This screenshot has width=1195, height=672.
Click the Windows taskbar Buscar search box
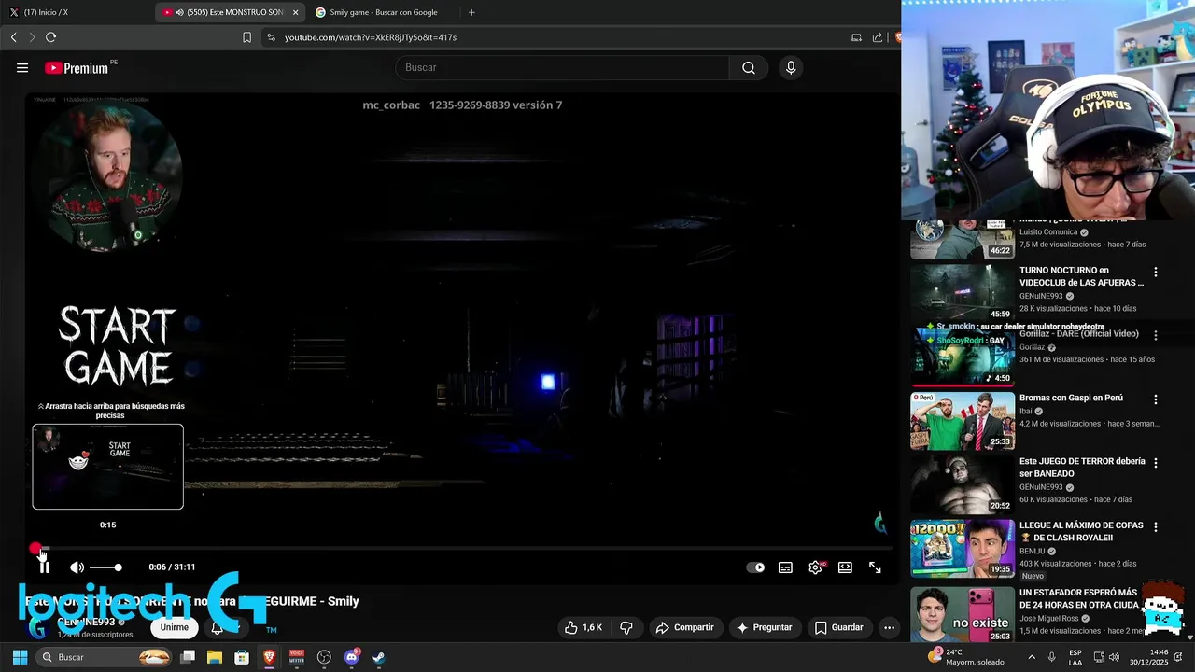click(x=105, y=657)
